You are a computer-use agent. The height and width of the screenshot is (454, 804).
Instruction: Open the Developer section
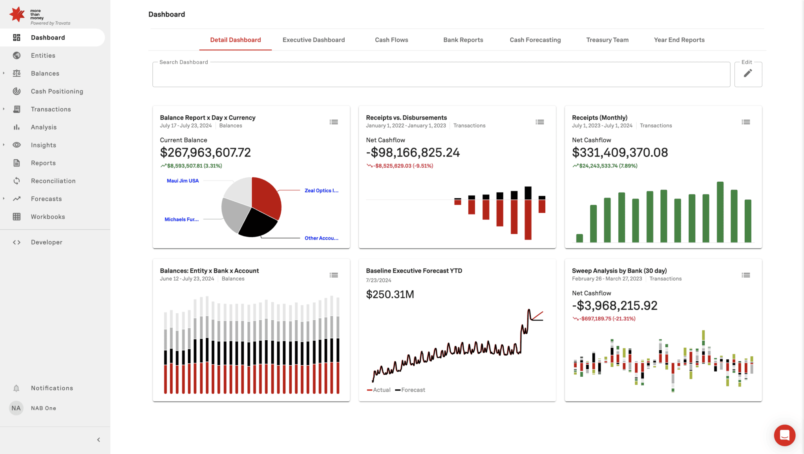[46, 242]
